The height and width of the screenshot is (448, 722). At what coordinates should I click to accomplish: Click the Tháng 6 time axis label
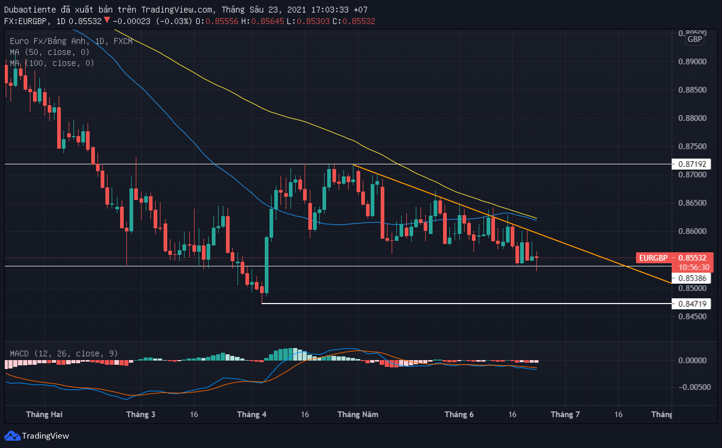[459, 415]
